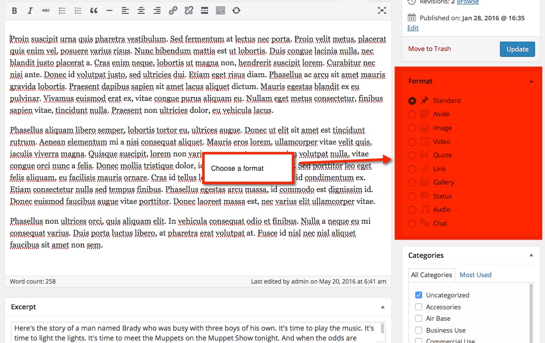This screenshot has height=343, width=545.
Task: Select the Aside post format
Action: (412, 114)
